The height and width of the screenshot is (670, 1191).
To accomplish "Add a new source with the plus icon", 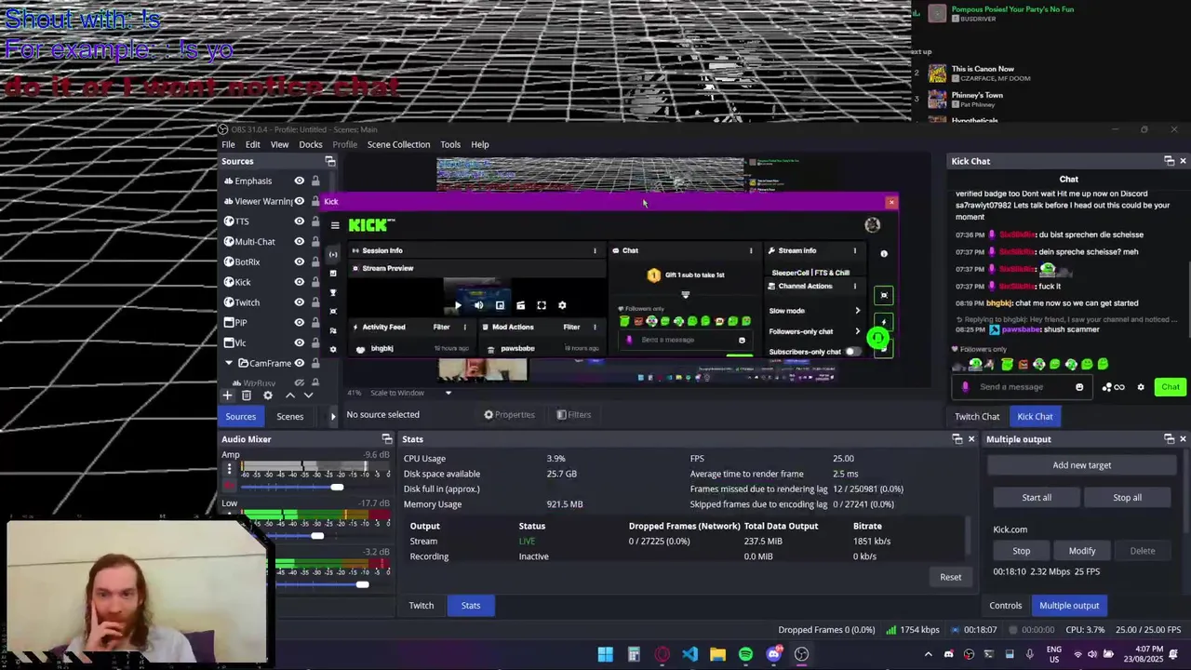I will [227, 395].
